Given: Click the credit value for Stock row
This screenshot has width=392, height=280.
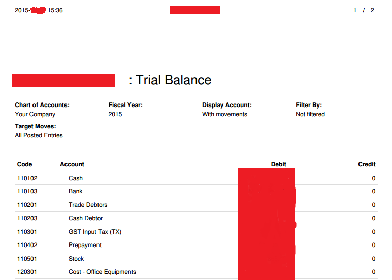Looking at the screenshot, I should (x=374, y=259).
